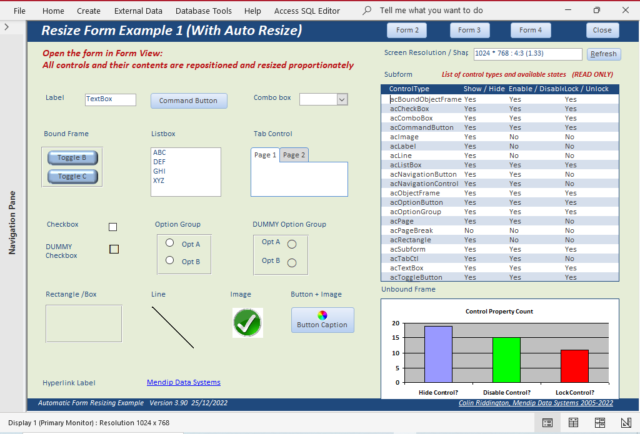
Task: Open Form 3
Action: 469,30
